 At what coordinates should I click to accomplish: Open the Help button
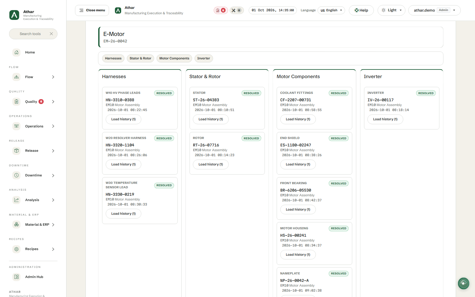361,10
